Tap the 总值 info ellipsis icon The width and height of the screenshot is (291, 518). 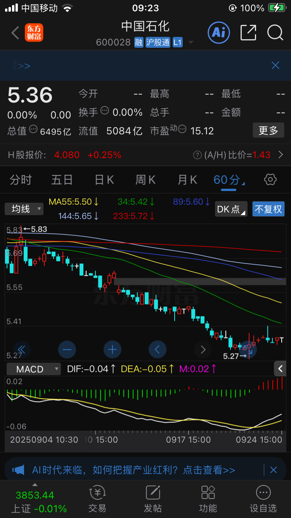[33, 129]
